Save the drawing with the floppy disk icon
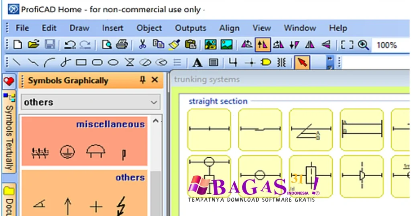Screen dimensions: 411x216 point(50,45)
